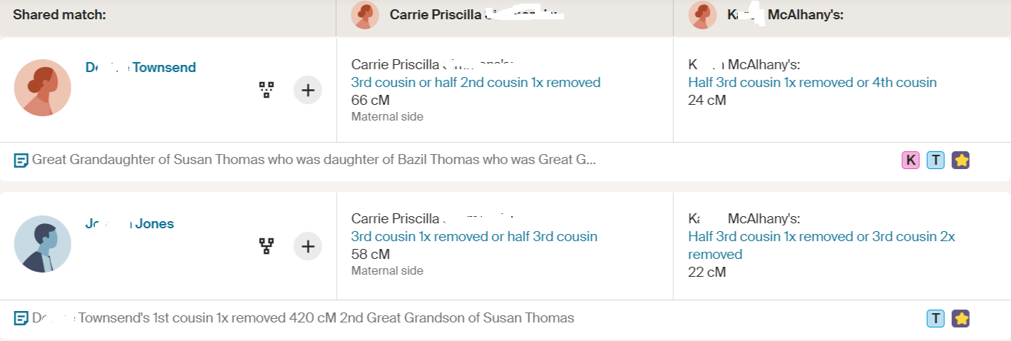Select blue T tag on Jones row
Image resolution: width=1011 pixels, height=341 pixels.
(x=935, y=318)
